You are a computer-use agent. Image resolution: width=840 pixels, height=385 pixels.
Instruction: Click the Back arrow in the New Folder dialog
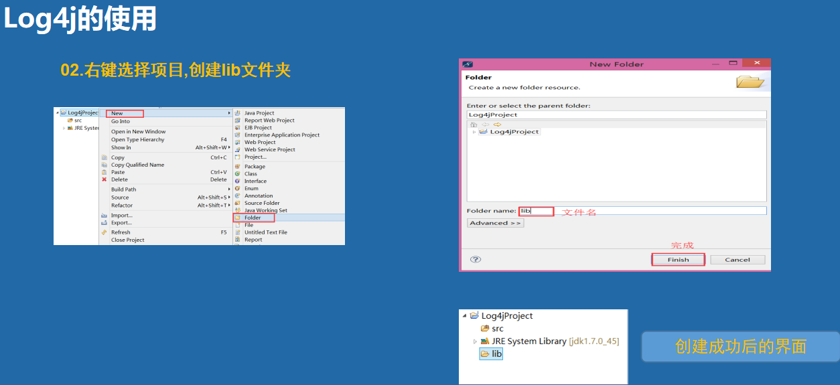pos(485,125)
